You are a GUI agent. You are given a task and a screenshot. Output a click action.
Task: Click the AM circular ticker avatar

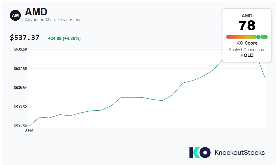pos(15,15)
